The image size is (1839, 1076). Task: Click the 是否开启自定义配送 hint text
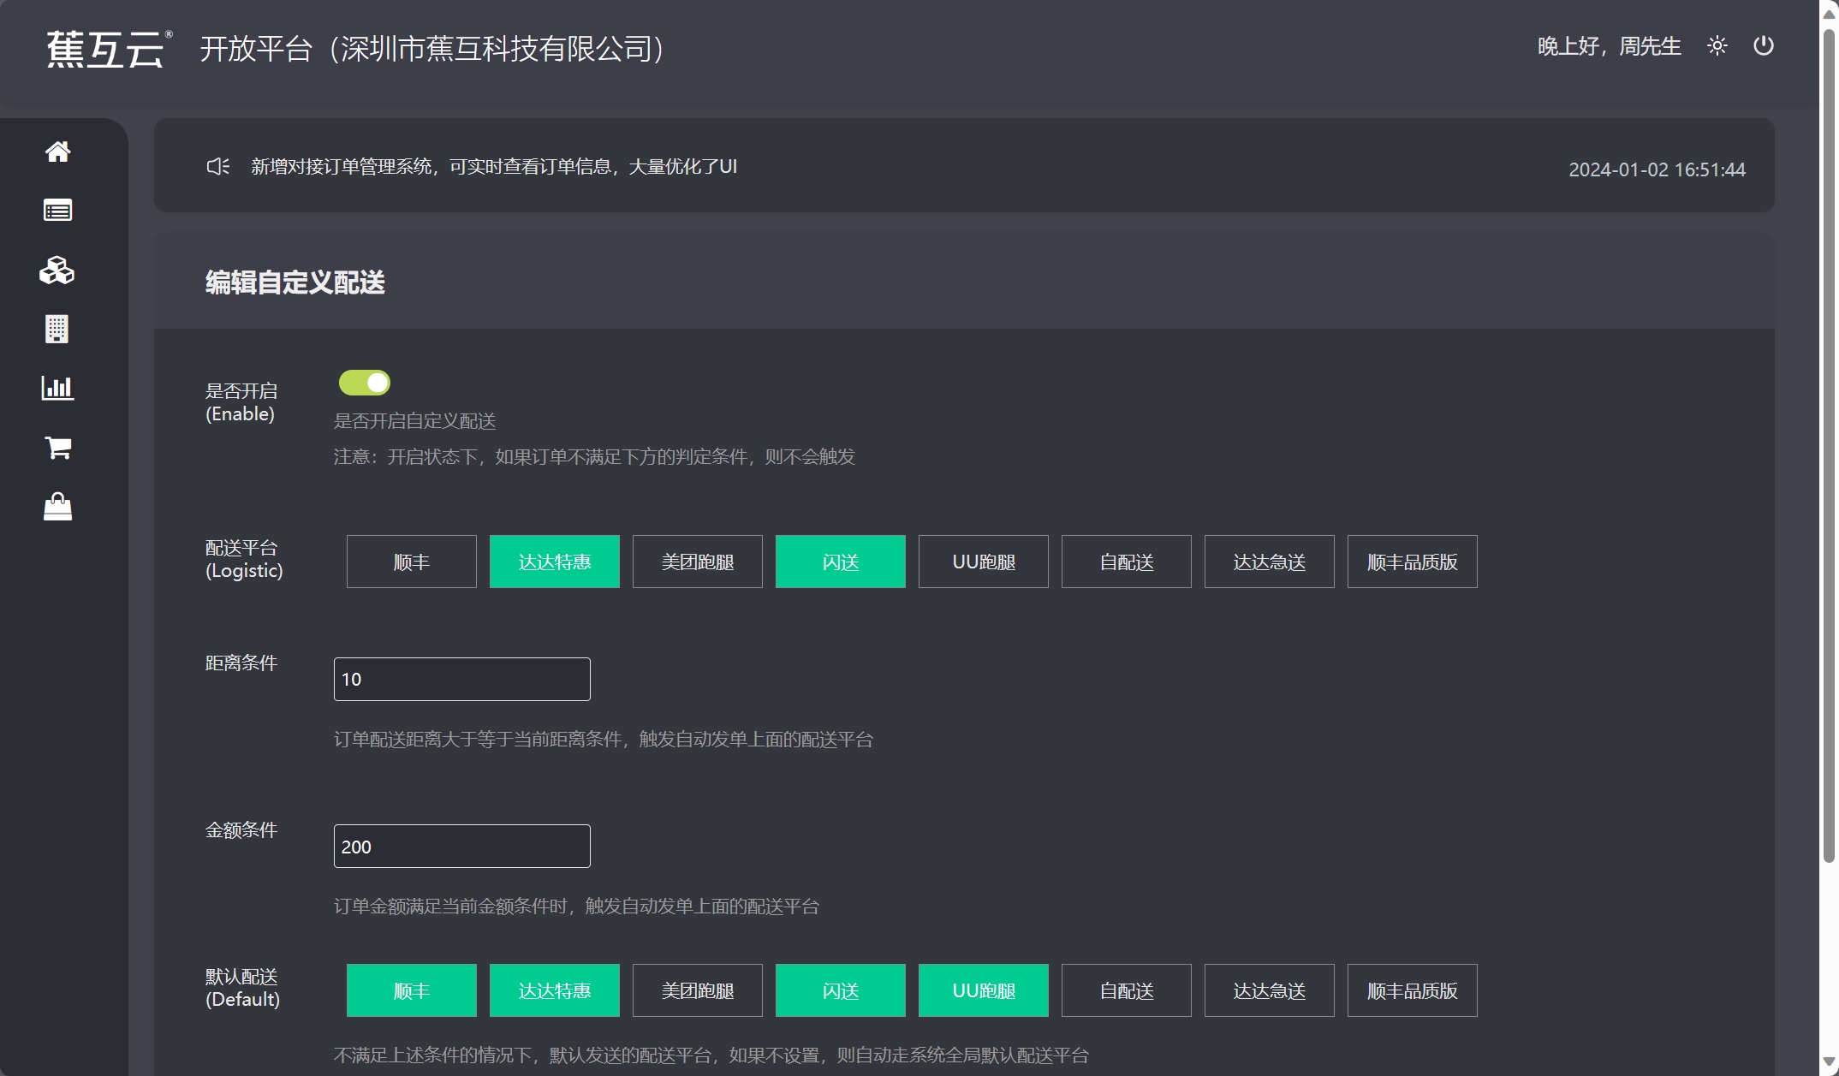[x=415, y=421]
